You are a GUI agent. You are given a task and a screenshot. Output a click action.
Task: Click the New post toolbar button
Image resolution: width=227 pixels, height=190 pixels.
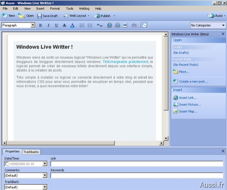pyautogui.click(x=8, y=16)
